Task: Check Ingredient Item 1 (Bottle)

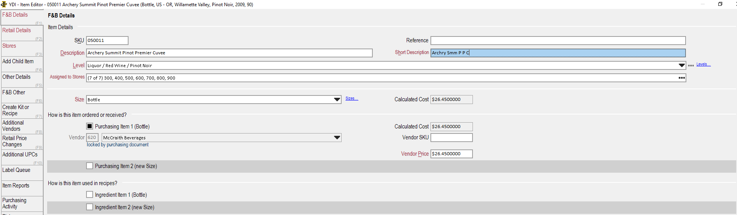Action: click(x=90, y=194)
